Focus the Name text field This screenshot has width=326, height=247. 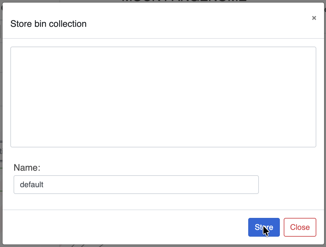136,185
